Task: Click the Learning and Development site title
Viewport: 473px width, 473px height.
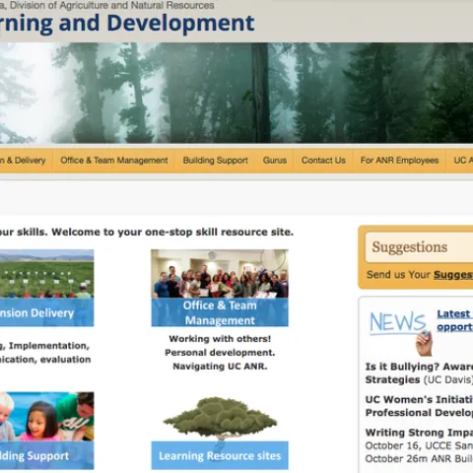Action: coord(127,23)
